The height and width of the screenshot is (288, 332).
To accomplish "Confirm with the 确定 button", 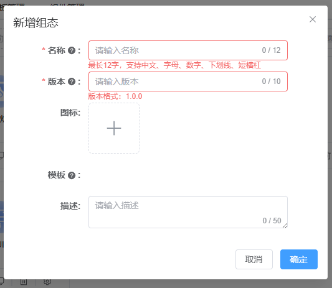I will (x=299, y=259).
